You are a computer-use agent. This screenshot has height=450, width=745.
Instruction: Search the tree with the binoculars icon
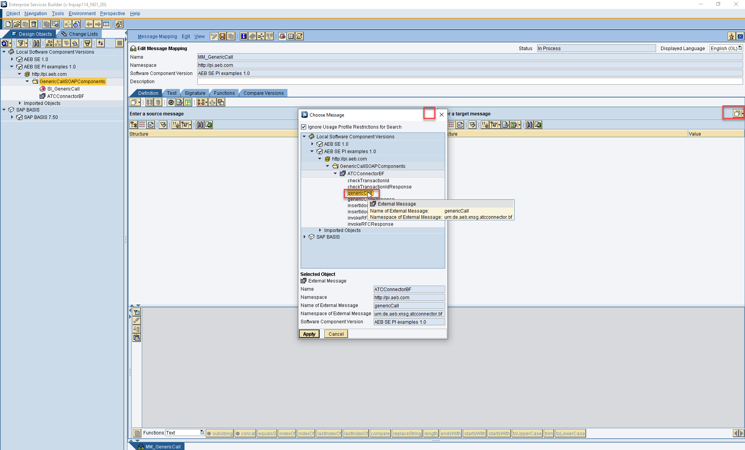36,43
